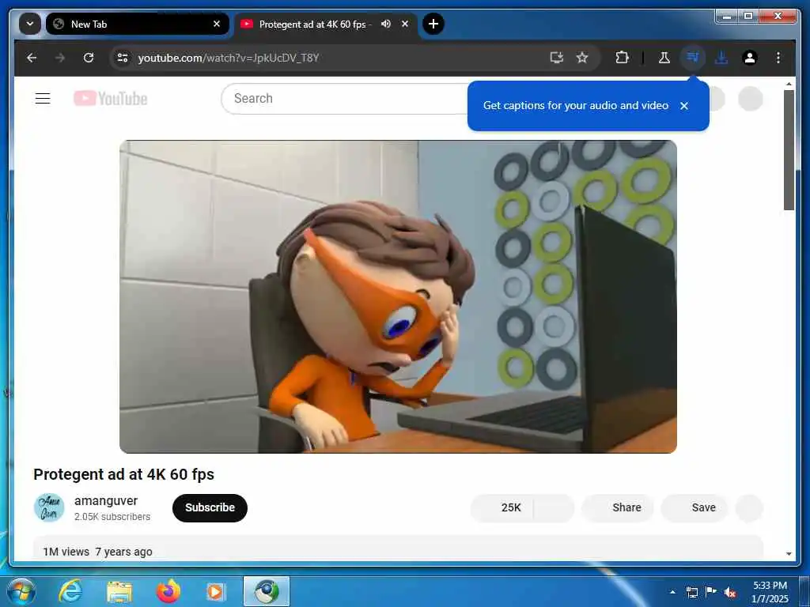Open the tab search dropdown arrow

[30, 24]
